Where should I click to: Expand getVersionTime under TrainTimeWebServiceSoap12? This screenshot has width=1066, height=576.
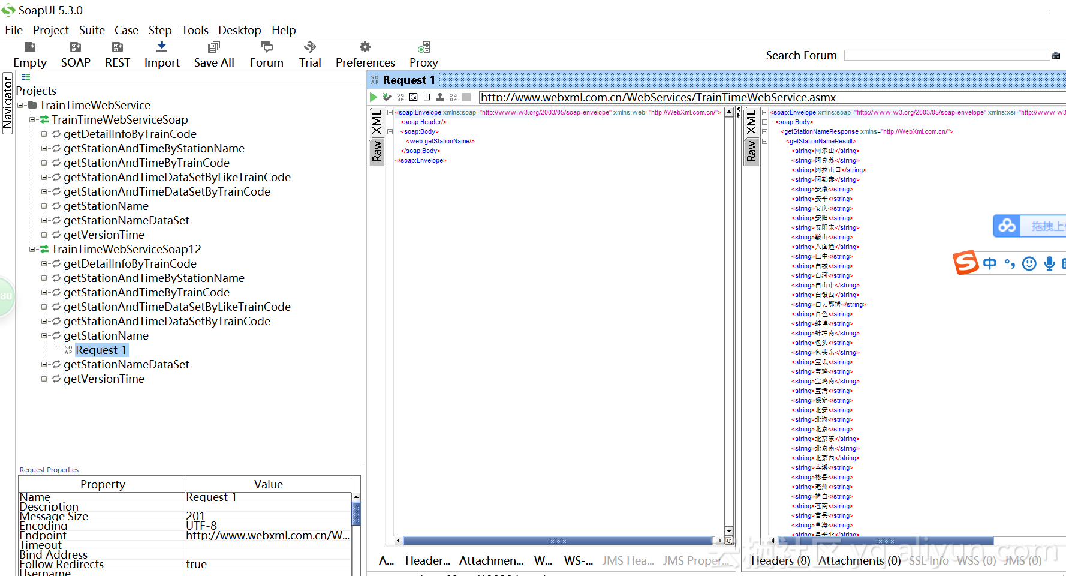click(x=44, y=379)
